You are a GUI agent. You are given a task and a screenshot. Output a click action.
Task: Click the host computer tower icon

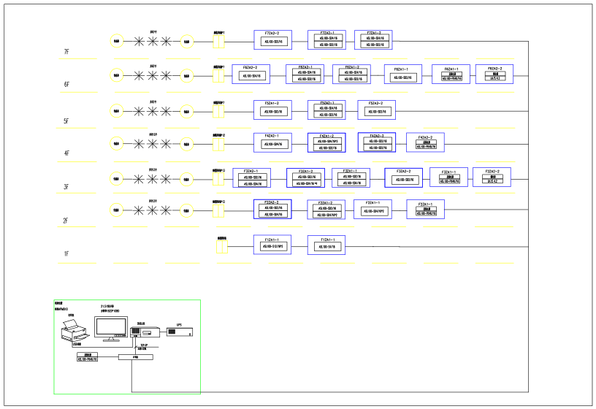(145, 332)
